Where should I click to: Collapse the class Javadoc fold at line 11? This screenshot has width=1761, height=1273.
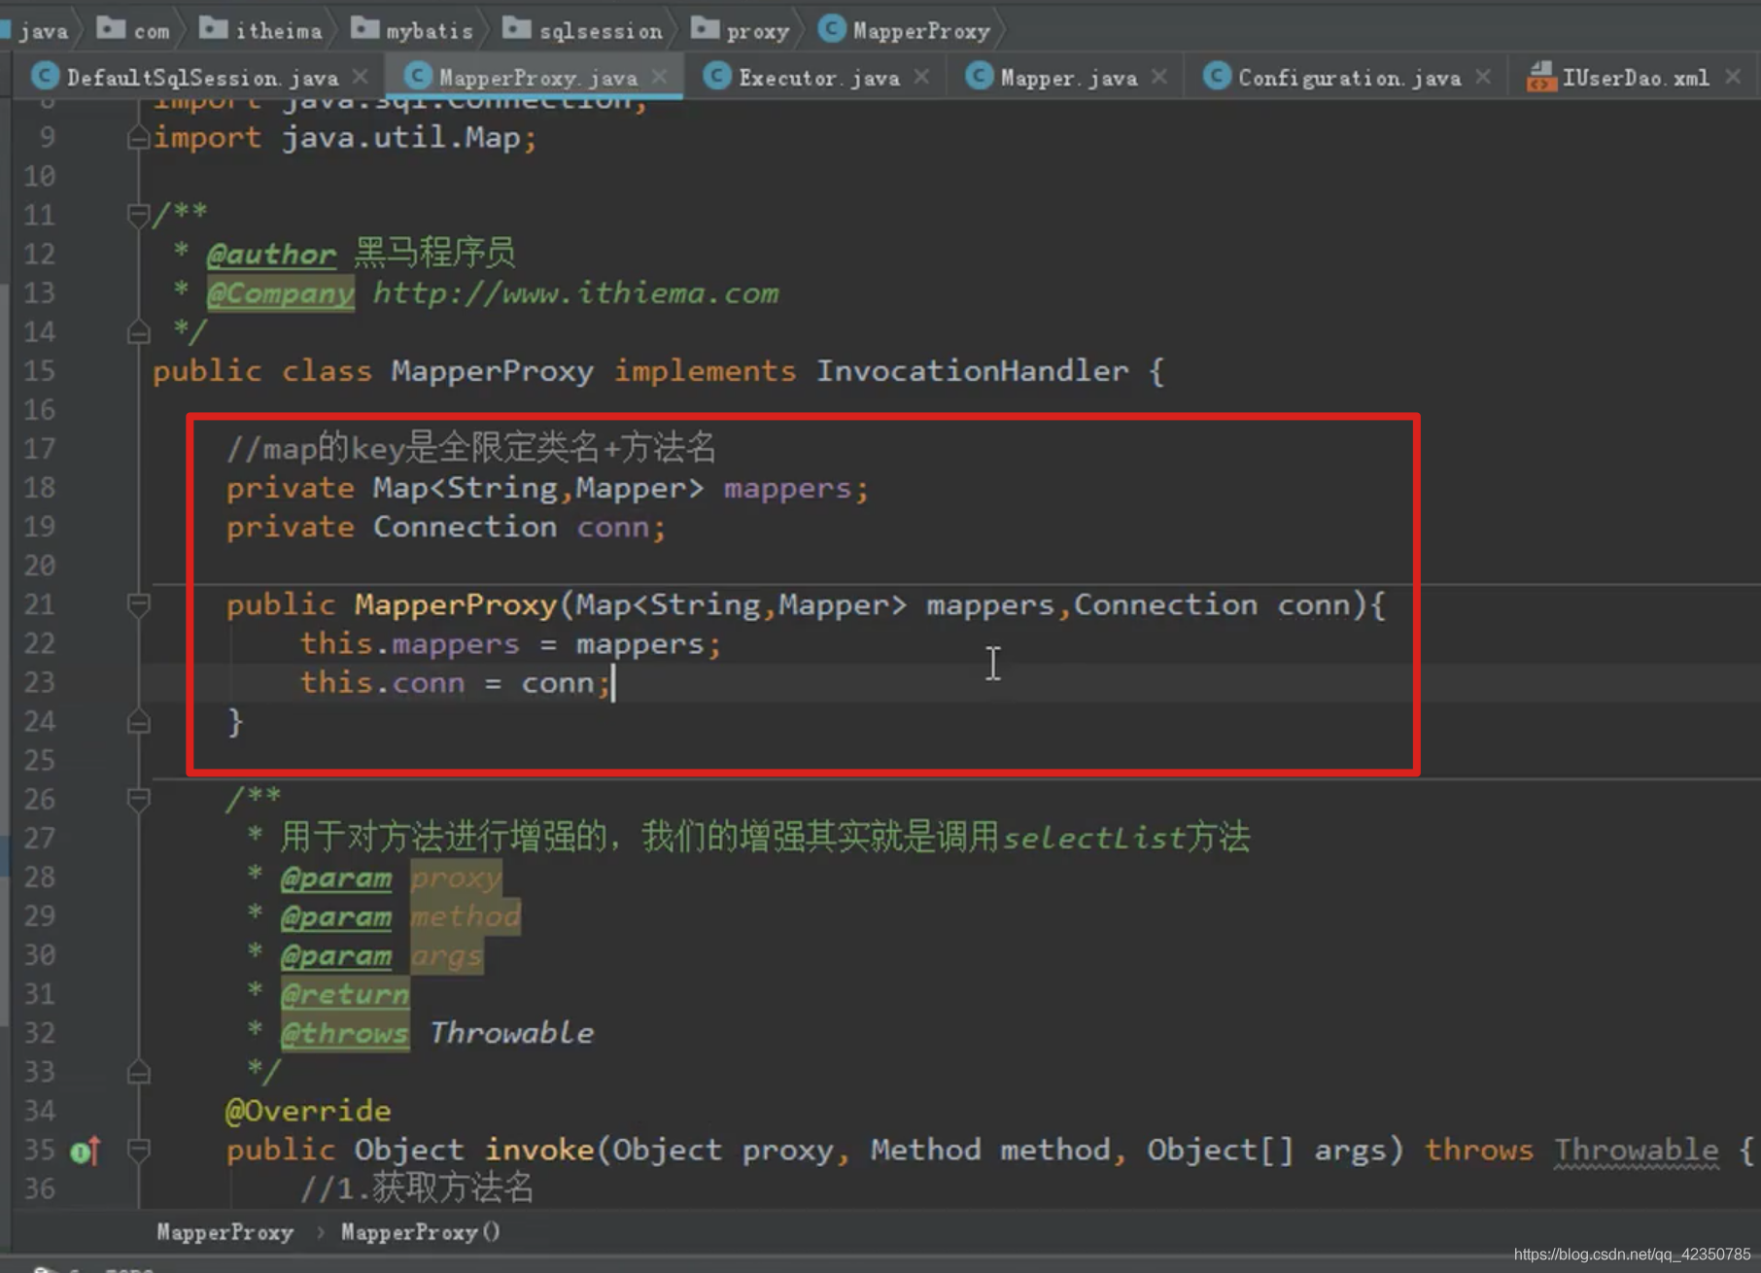click(x=138, y=215)
